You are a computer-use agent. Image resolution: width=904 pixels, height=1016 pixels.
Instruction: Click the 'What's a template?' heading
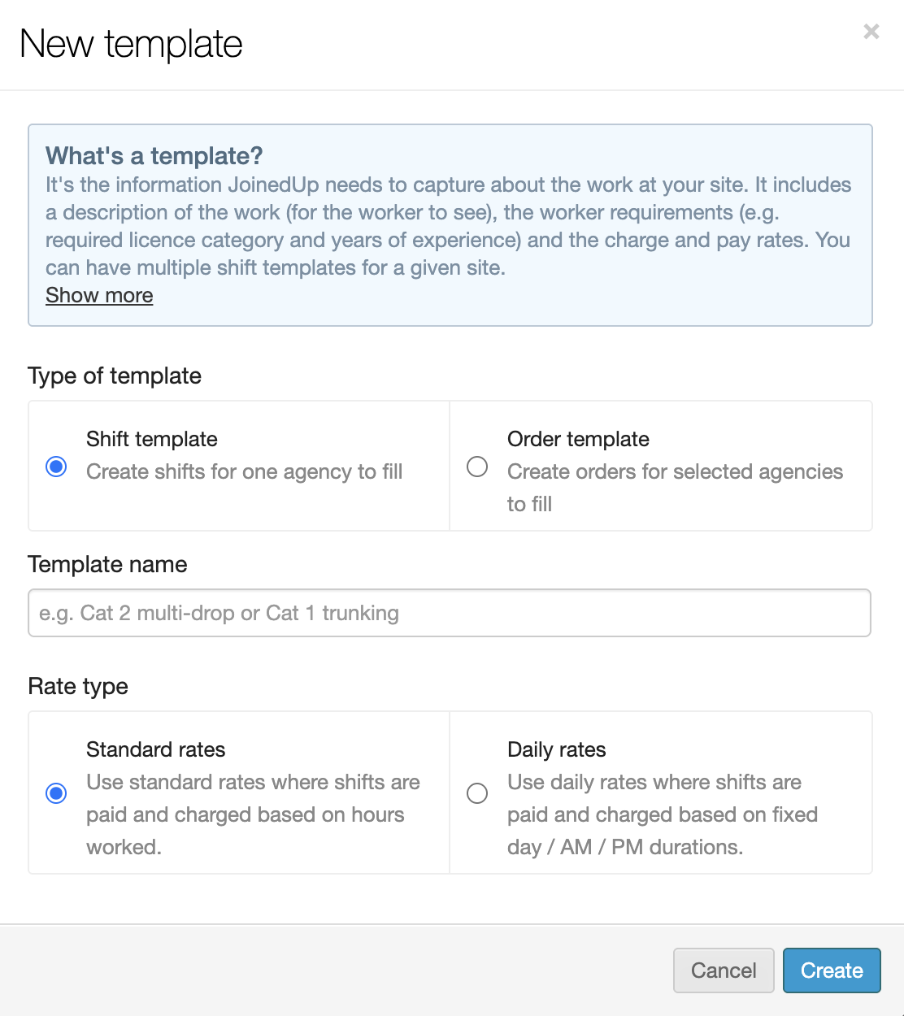coord(154,155)
